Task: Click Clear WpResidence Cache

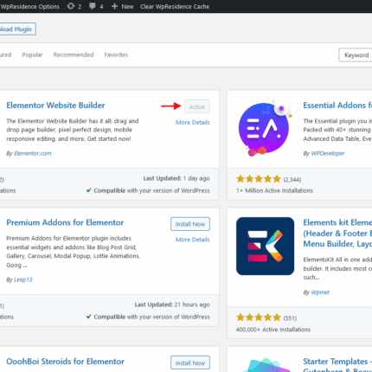Action: [175, 6]
